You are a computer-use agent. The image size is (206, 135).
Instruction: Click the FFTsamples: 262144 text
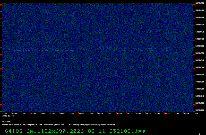(x=32, y=125)
